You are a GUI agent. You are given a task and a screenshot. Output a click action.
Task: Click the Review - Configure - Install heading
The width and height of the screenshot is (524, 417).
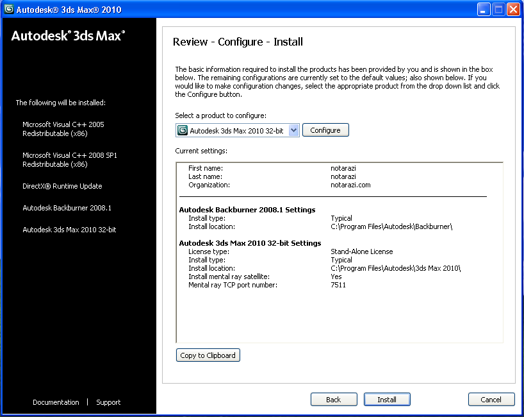238,42
